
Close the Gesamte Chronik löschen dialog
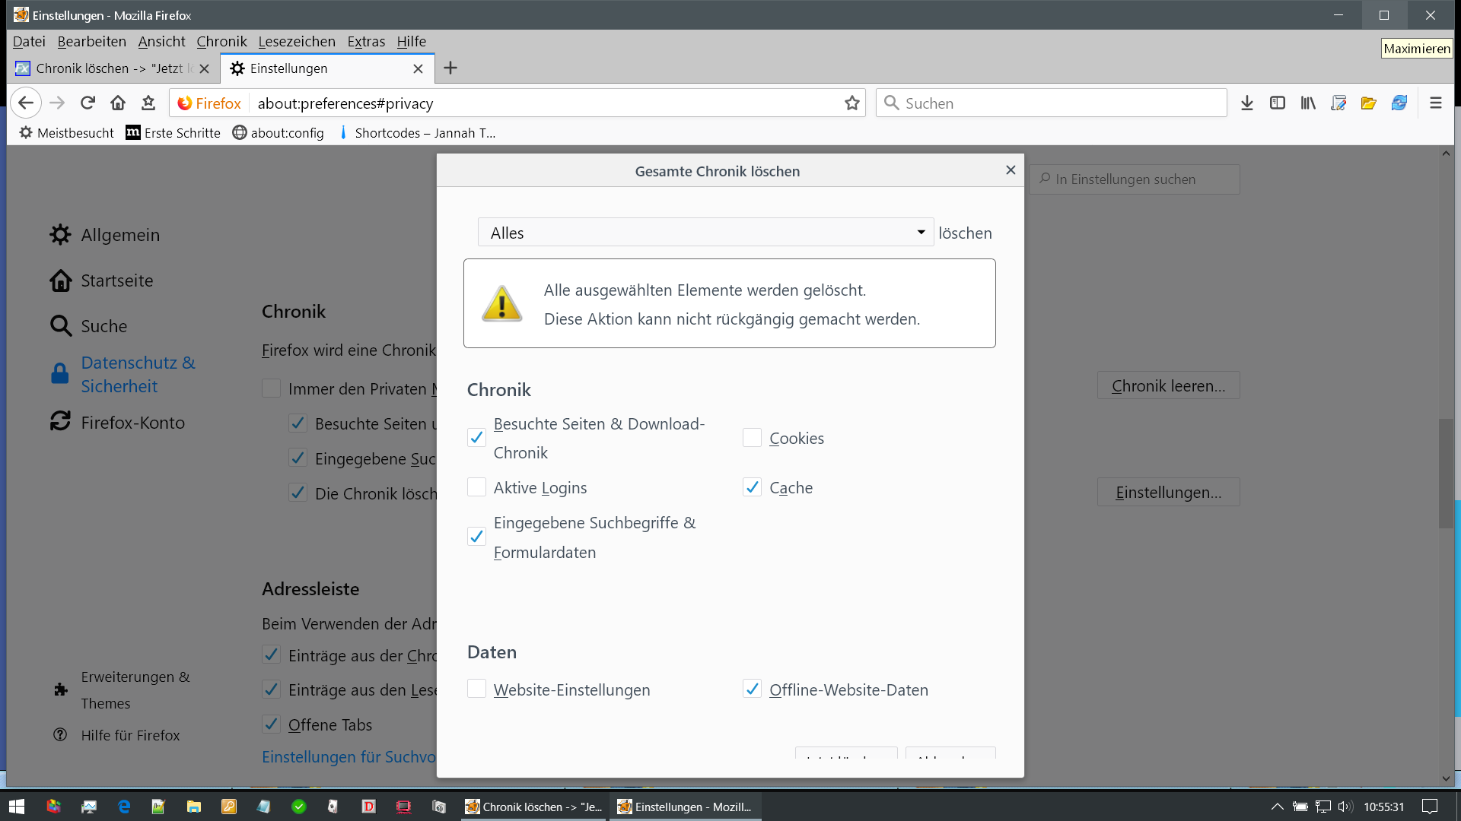pos(1011,170)
